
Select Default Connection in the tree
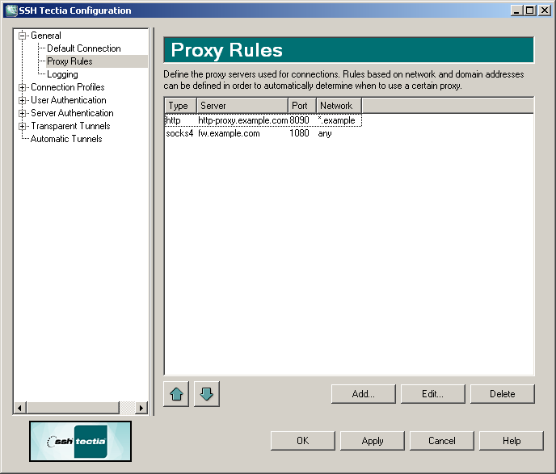pyautogui.click(x=84, y=48)
